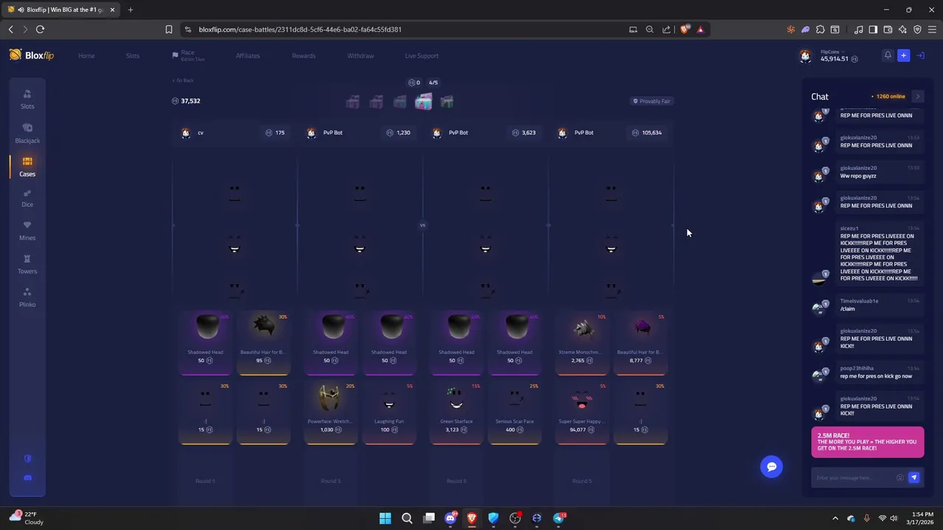Open the browser hamburger menu
This screenshot has width=943, height=530.
932,29
